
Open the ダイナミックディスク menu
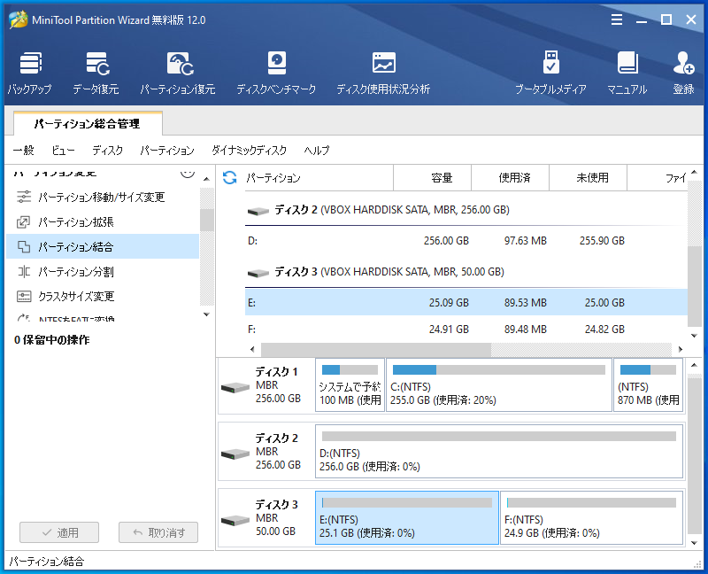(250, 150)
